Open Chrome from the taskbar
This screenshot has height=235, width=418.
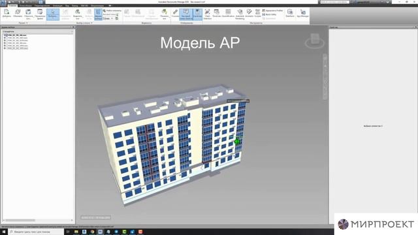92,232
